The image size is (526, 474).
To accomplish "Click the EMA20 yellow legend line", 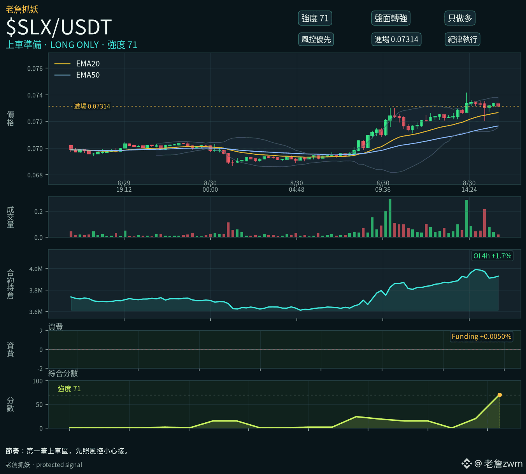I will pyautogui.click(x=62, y=64).
